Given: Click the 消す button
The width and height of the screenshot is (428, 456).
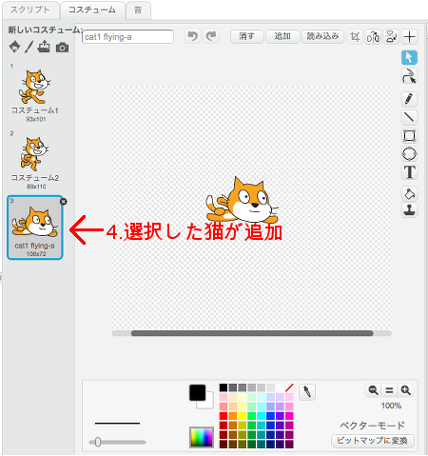Looking at the screenshot, I should [x=247, y=36].
